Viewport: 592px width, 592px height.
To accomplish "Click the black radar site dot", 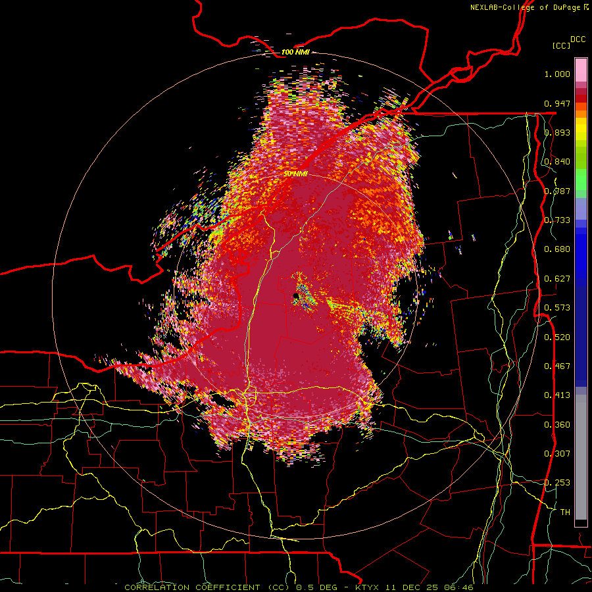I will point(296,295).
